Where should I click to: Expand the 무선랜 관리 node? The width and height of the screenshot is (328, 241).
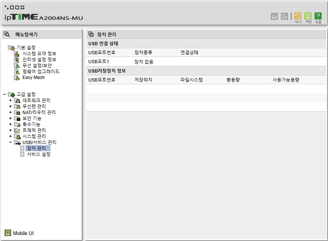(x=10, y=106)
